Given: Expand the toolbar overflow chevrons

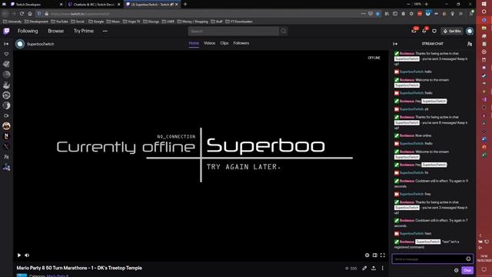Looking at the screenshot, I should pyautogui.click(x=460, y=14).
